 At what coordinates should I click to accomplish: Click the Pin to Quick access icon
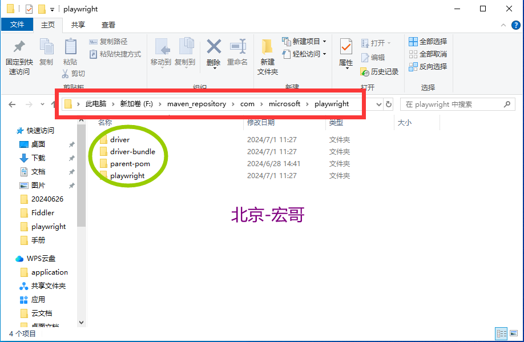19,47
